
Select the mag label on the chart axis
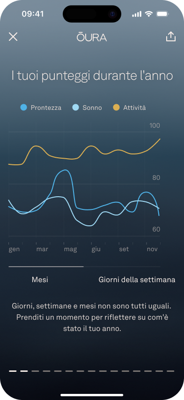pyautogui.click(x=71, y=249)
